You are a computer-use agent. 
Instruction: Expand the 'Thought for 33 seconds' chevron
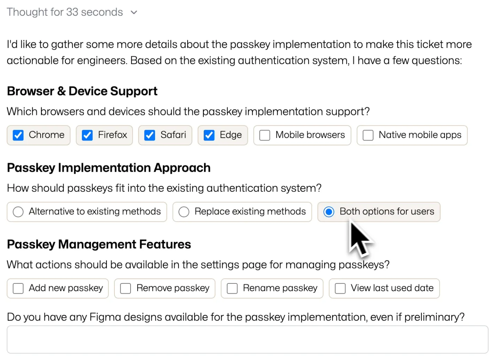tap(134, 13)
